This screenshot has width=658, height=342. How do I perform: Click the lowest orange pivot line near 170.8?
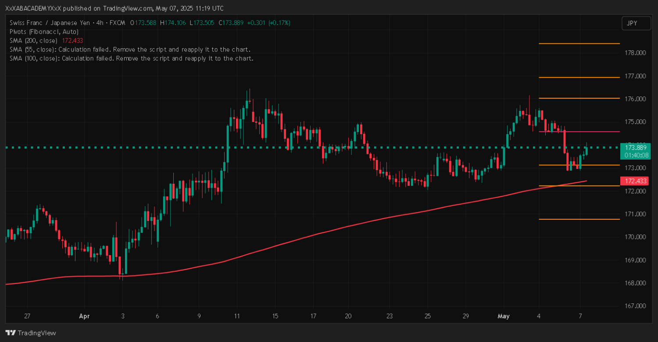[x=579, y=219]
